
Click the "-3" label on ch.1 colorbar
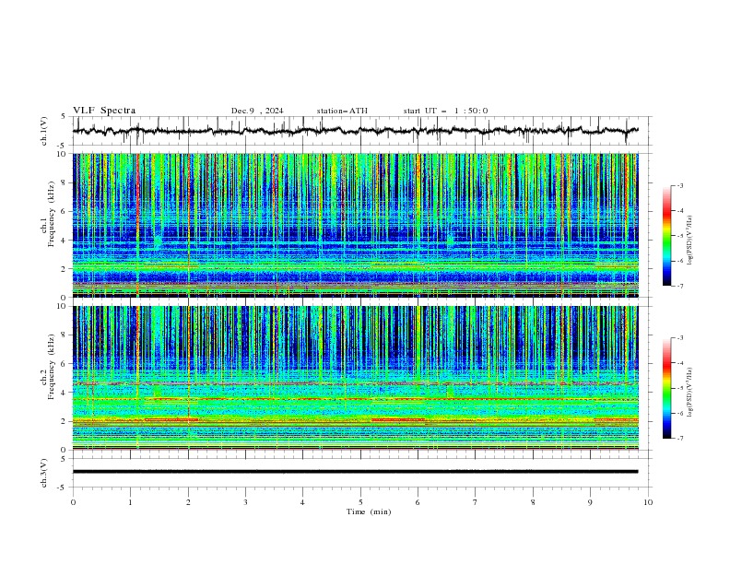click(680, 185)
